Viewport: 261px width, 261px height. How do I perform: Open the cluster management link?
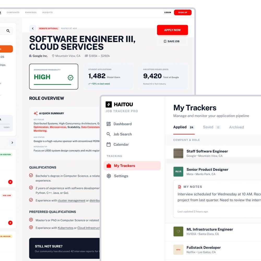click(72, 200)
